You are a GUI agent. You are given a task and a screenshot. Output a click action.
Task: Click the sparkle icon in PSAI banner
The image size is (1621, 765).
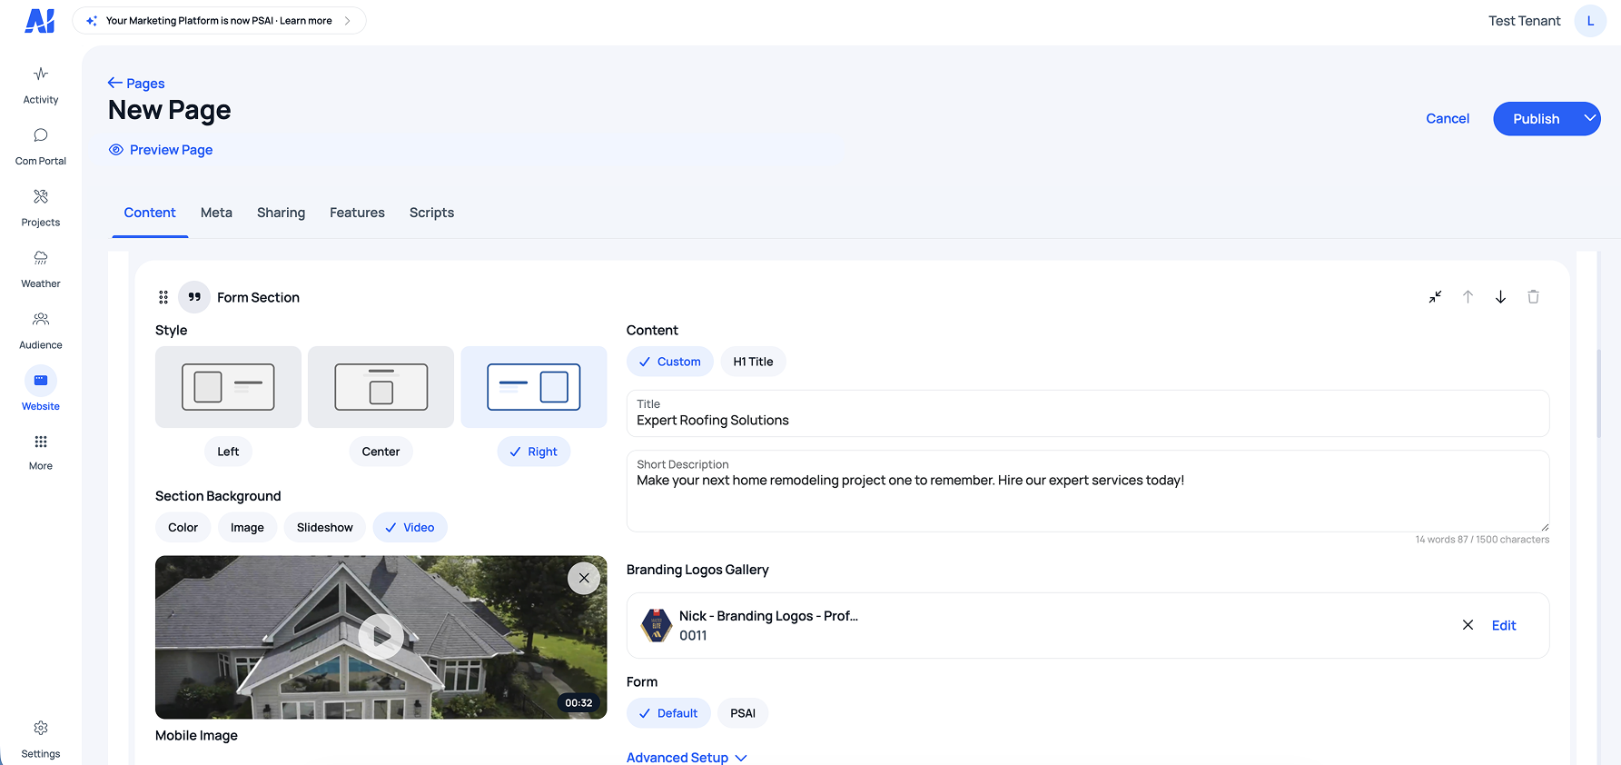[92, 21]
